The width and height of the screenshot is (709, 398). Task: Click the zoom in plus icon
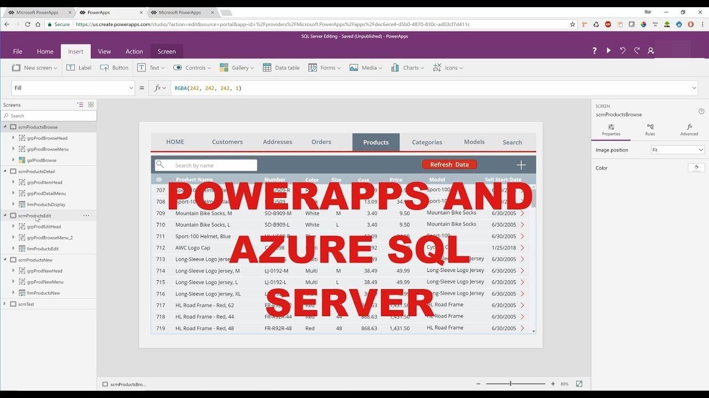(553, 384)
